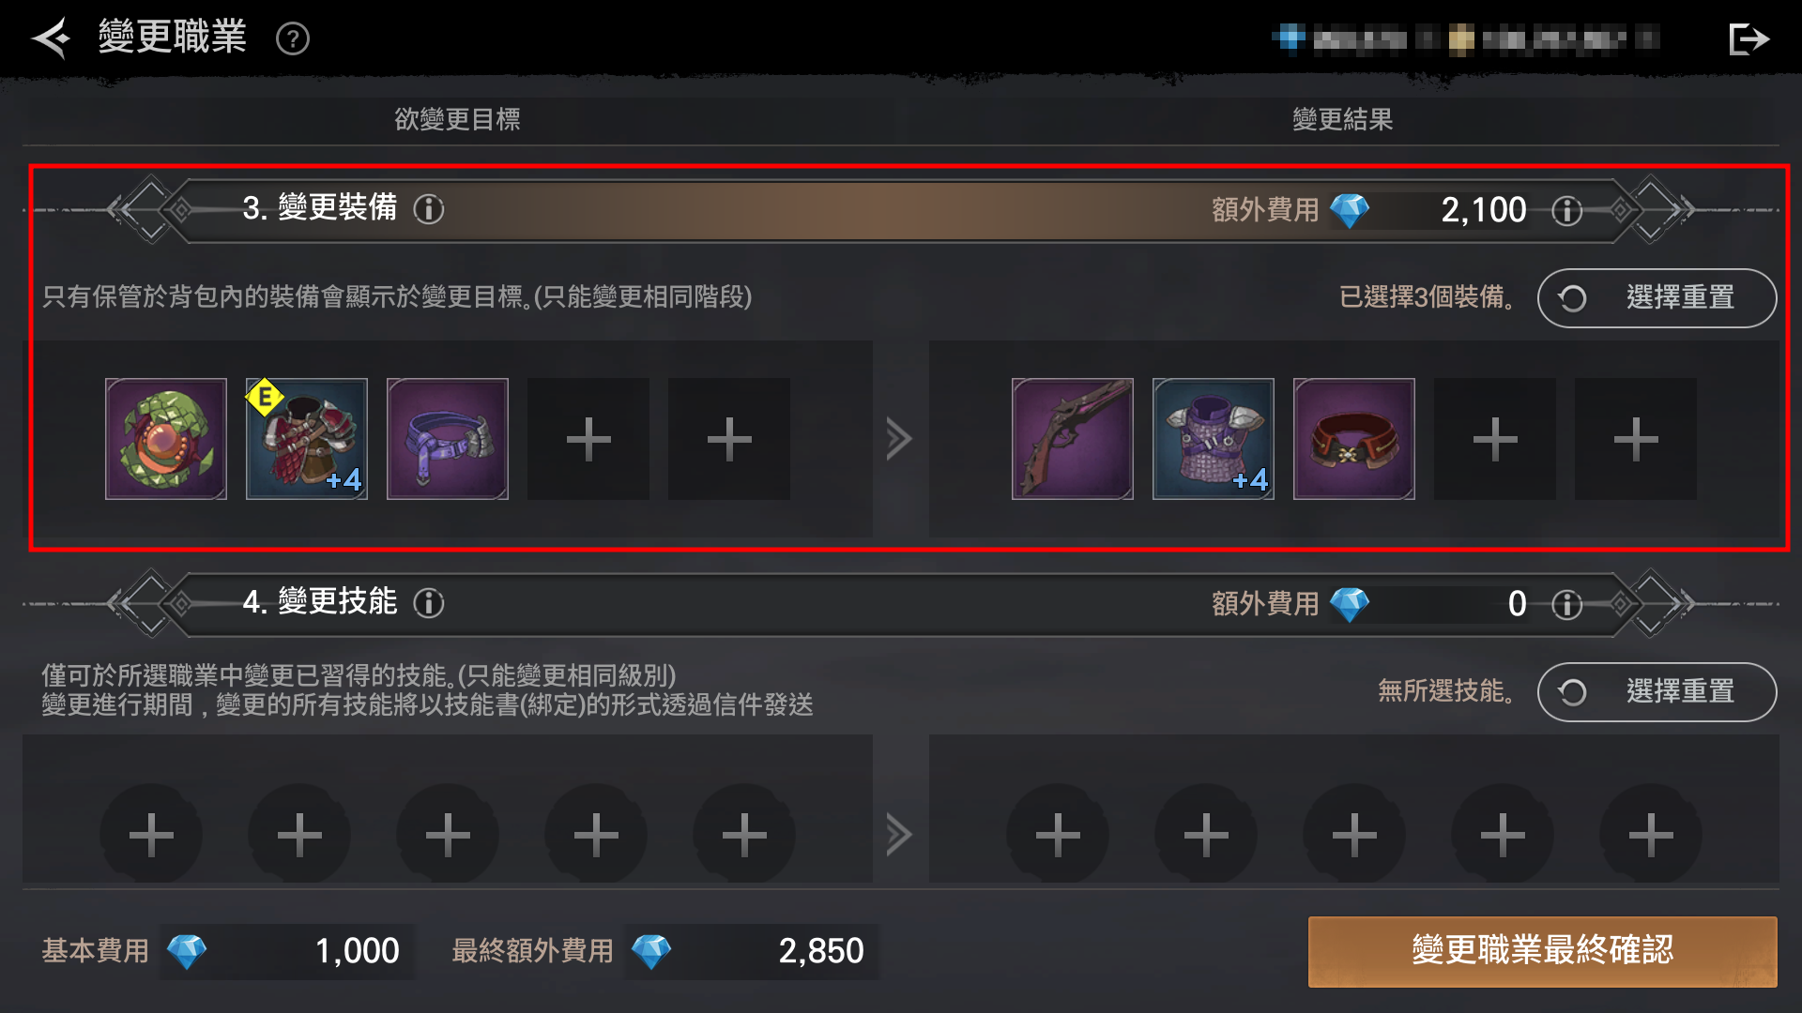Open info icon beside skill extra cost 0
This screenshot has width=1802, height=1013.
pos(1566,604)
